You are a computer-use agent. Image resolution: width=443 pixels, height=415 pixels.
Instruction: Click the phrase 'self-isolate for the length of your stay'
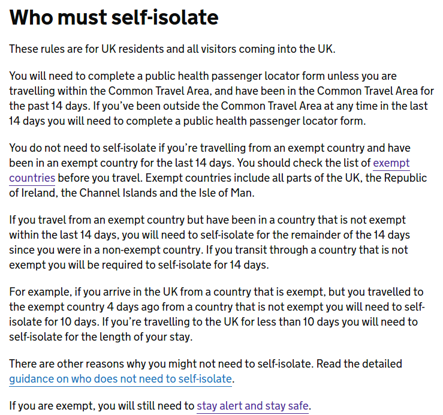[100, 337]
